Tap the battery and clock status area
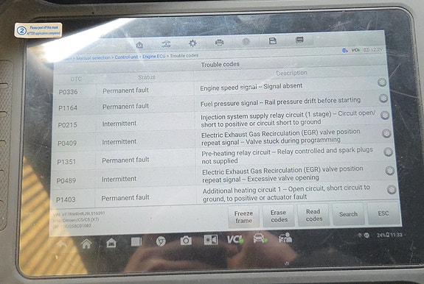 click(389, 235)
